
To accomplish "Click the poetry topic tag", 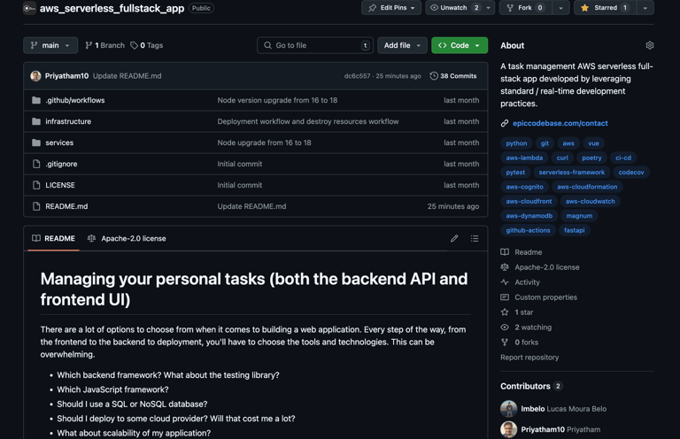I will 591,158.
